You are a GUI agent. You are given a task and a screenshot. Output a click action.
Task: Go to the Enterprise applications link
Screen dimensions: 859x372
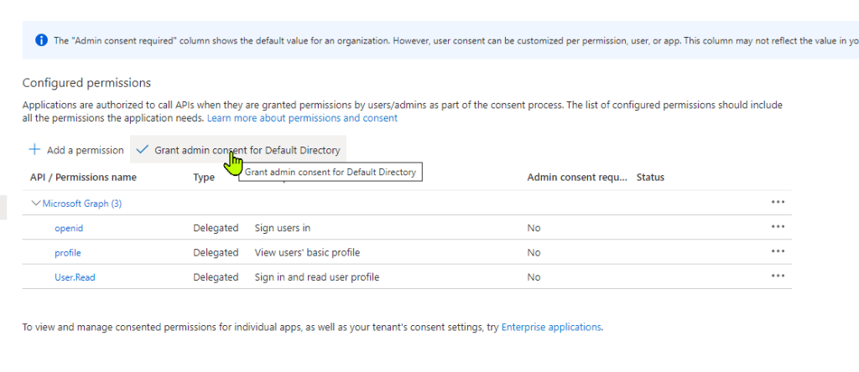click(551, 327)
